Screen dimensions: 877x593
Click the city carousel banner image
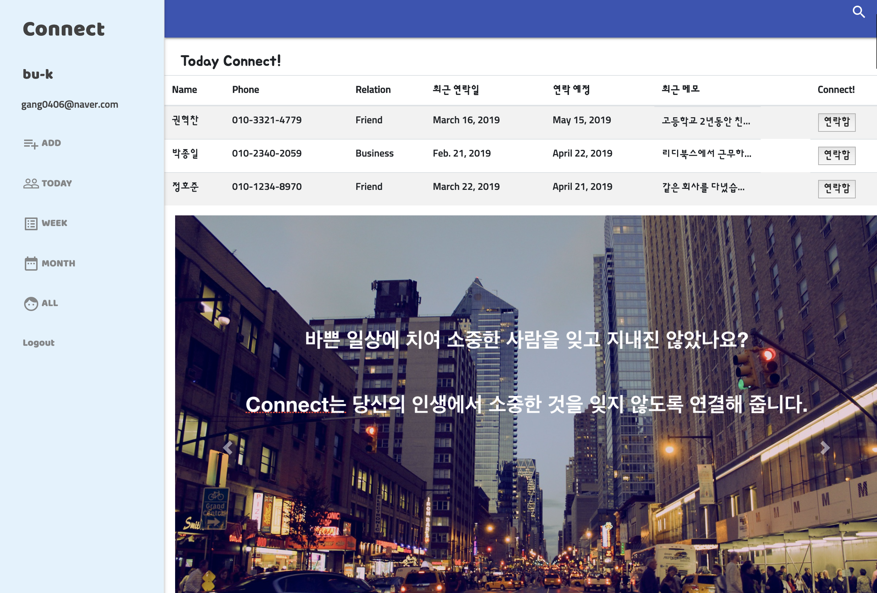525,490
